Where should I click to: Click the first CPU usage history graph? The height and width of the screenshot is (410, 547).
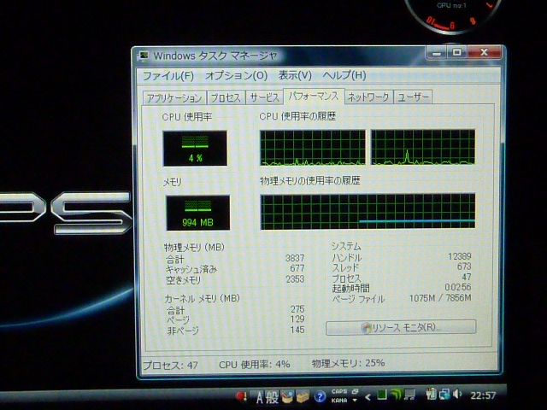313,148
